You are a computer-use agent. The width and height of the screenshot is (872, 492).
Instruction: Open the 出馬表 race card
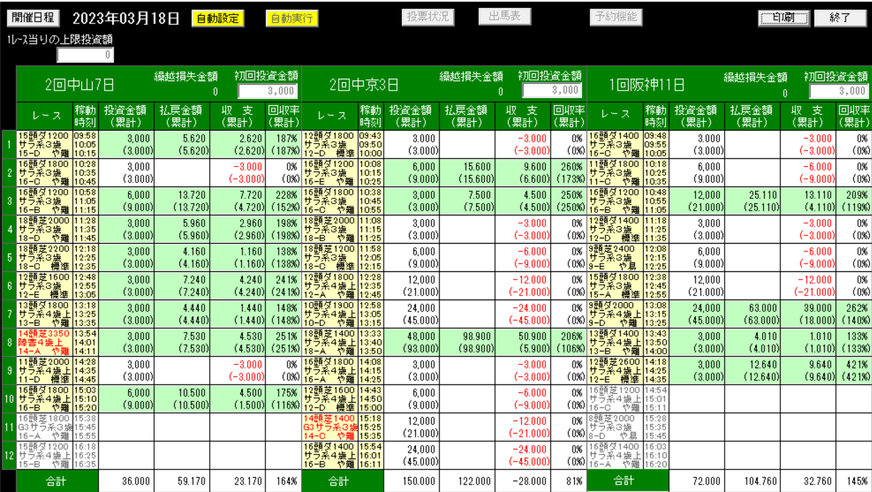click(x=505, y=16)
